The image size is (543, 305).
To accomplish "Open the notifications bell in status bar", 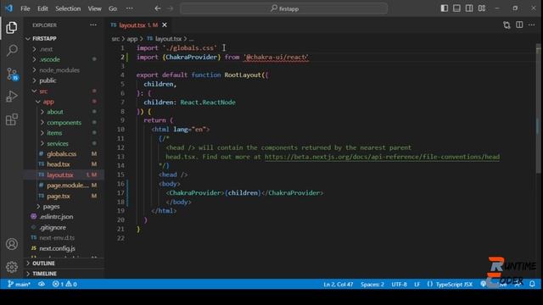I will 532,285.
